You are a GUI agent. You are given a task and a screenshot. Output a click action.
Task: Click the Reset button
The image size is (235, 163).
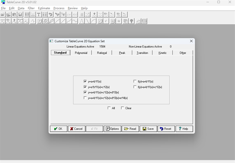tap(166, 129)
